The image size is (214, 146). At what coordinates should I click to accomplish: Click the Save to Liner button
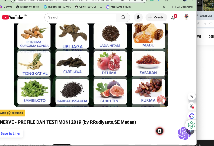tap(11, 133)
